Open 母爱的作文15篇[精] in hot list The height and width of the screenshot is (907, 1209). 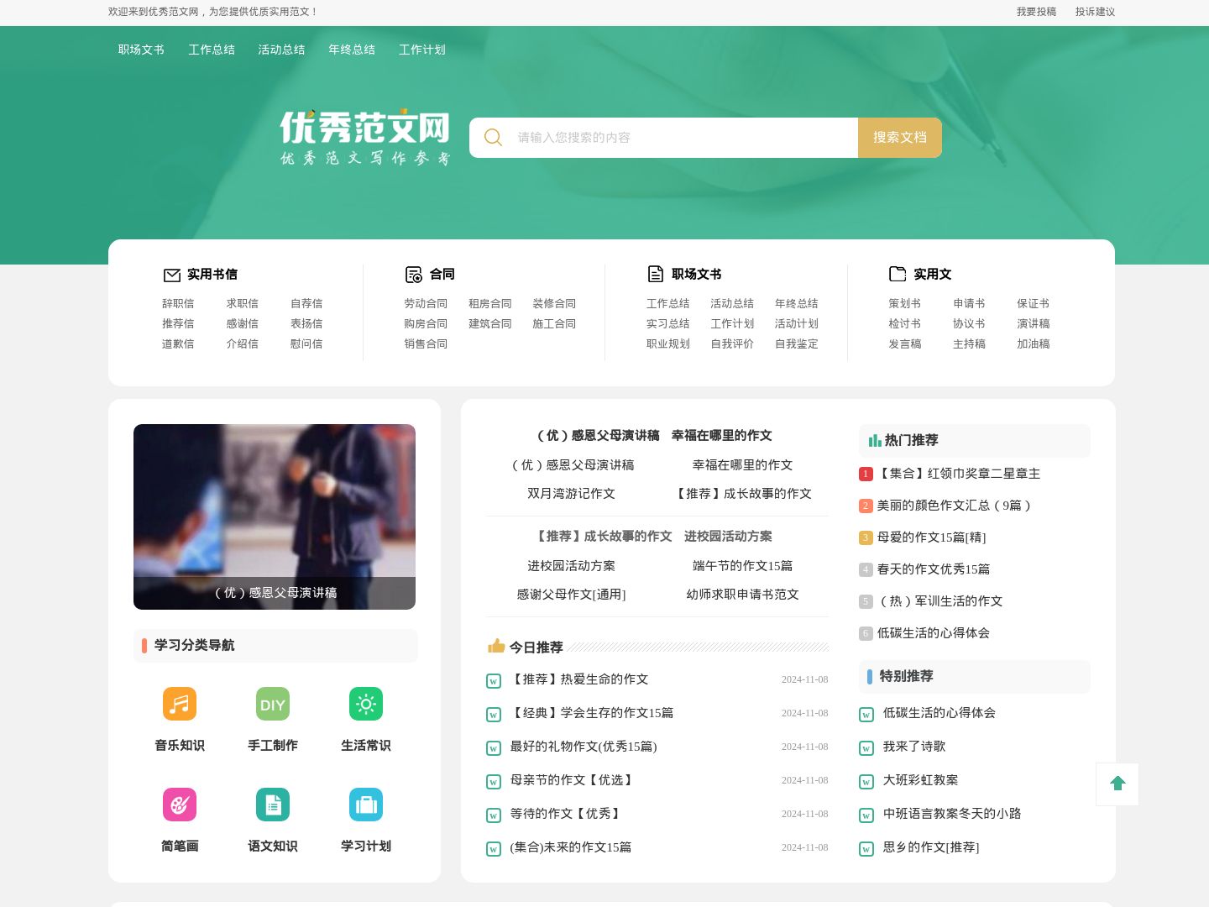tap(931, 537)
